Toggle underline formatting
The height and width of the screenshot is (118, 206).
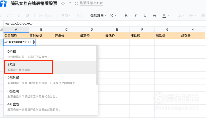pyautogui.click(x=145, y=16)
